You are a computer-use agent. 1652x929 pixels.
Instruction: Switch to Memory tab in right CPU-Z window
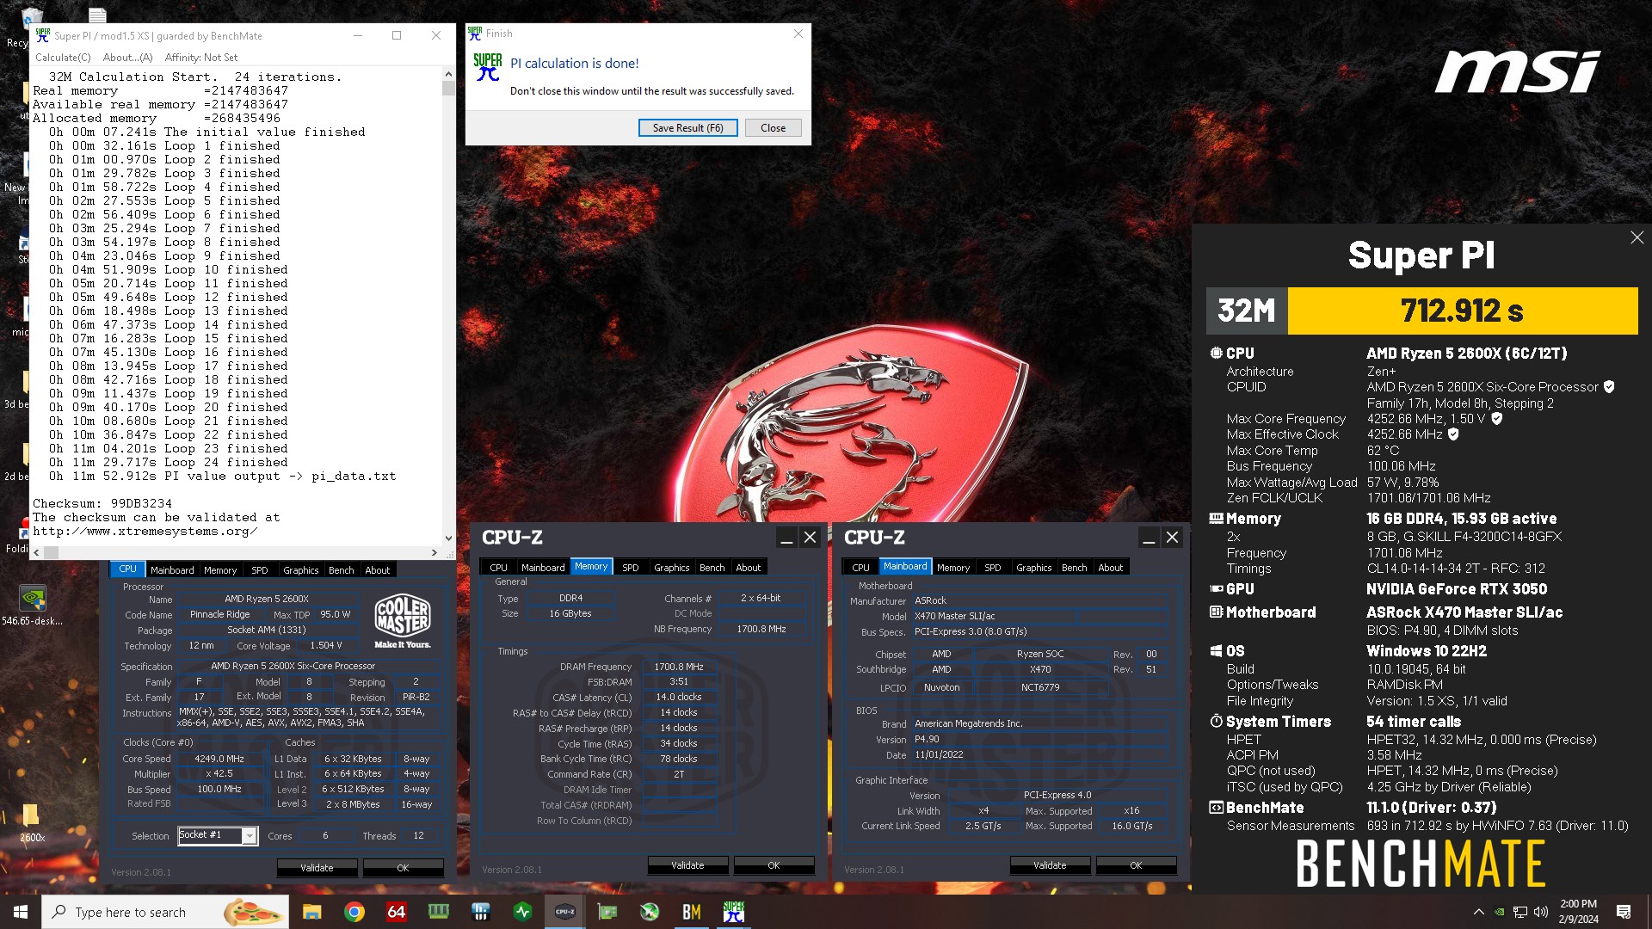click(953, 568)
